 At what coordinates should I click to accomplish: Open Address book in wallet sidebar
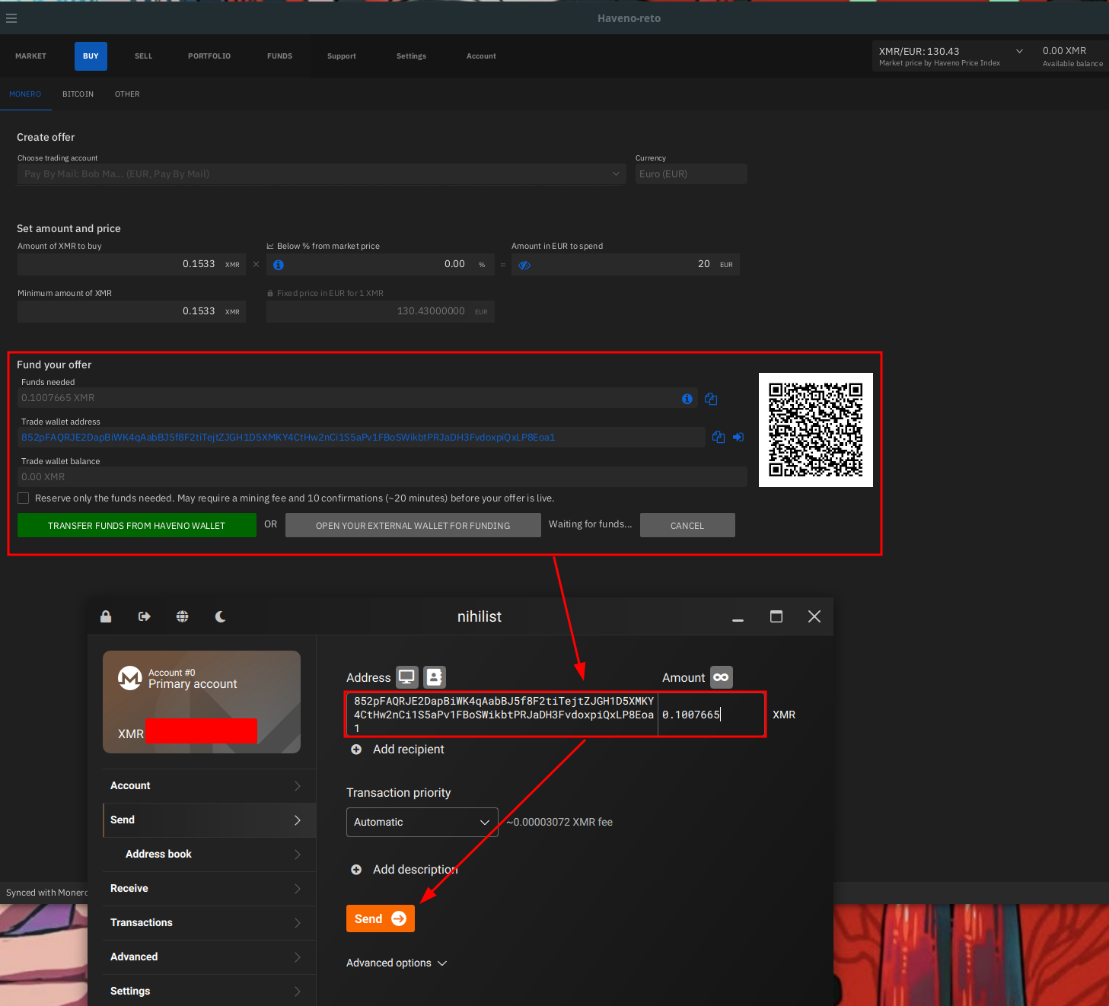coord(209,855)
